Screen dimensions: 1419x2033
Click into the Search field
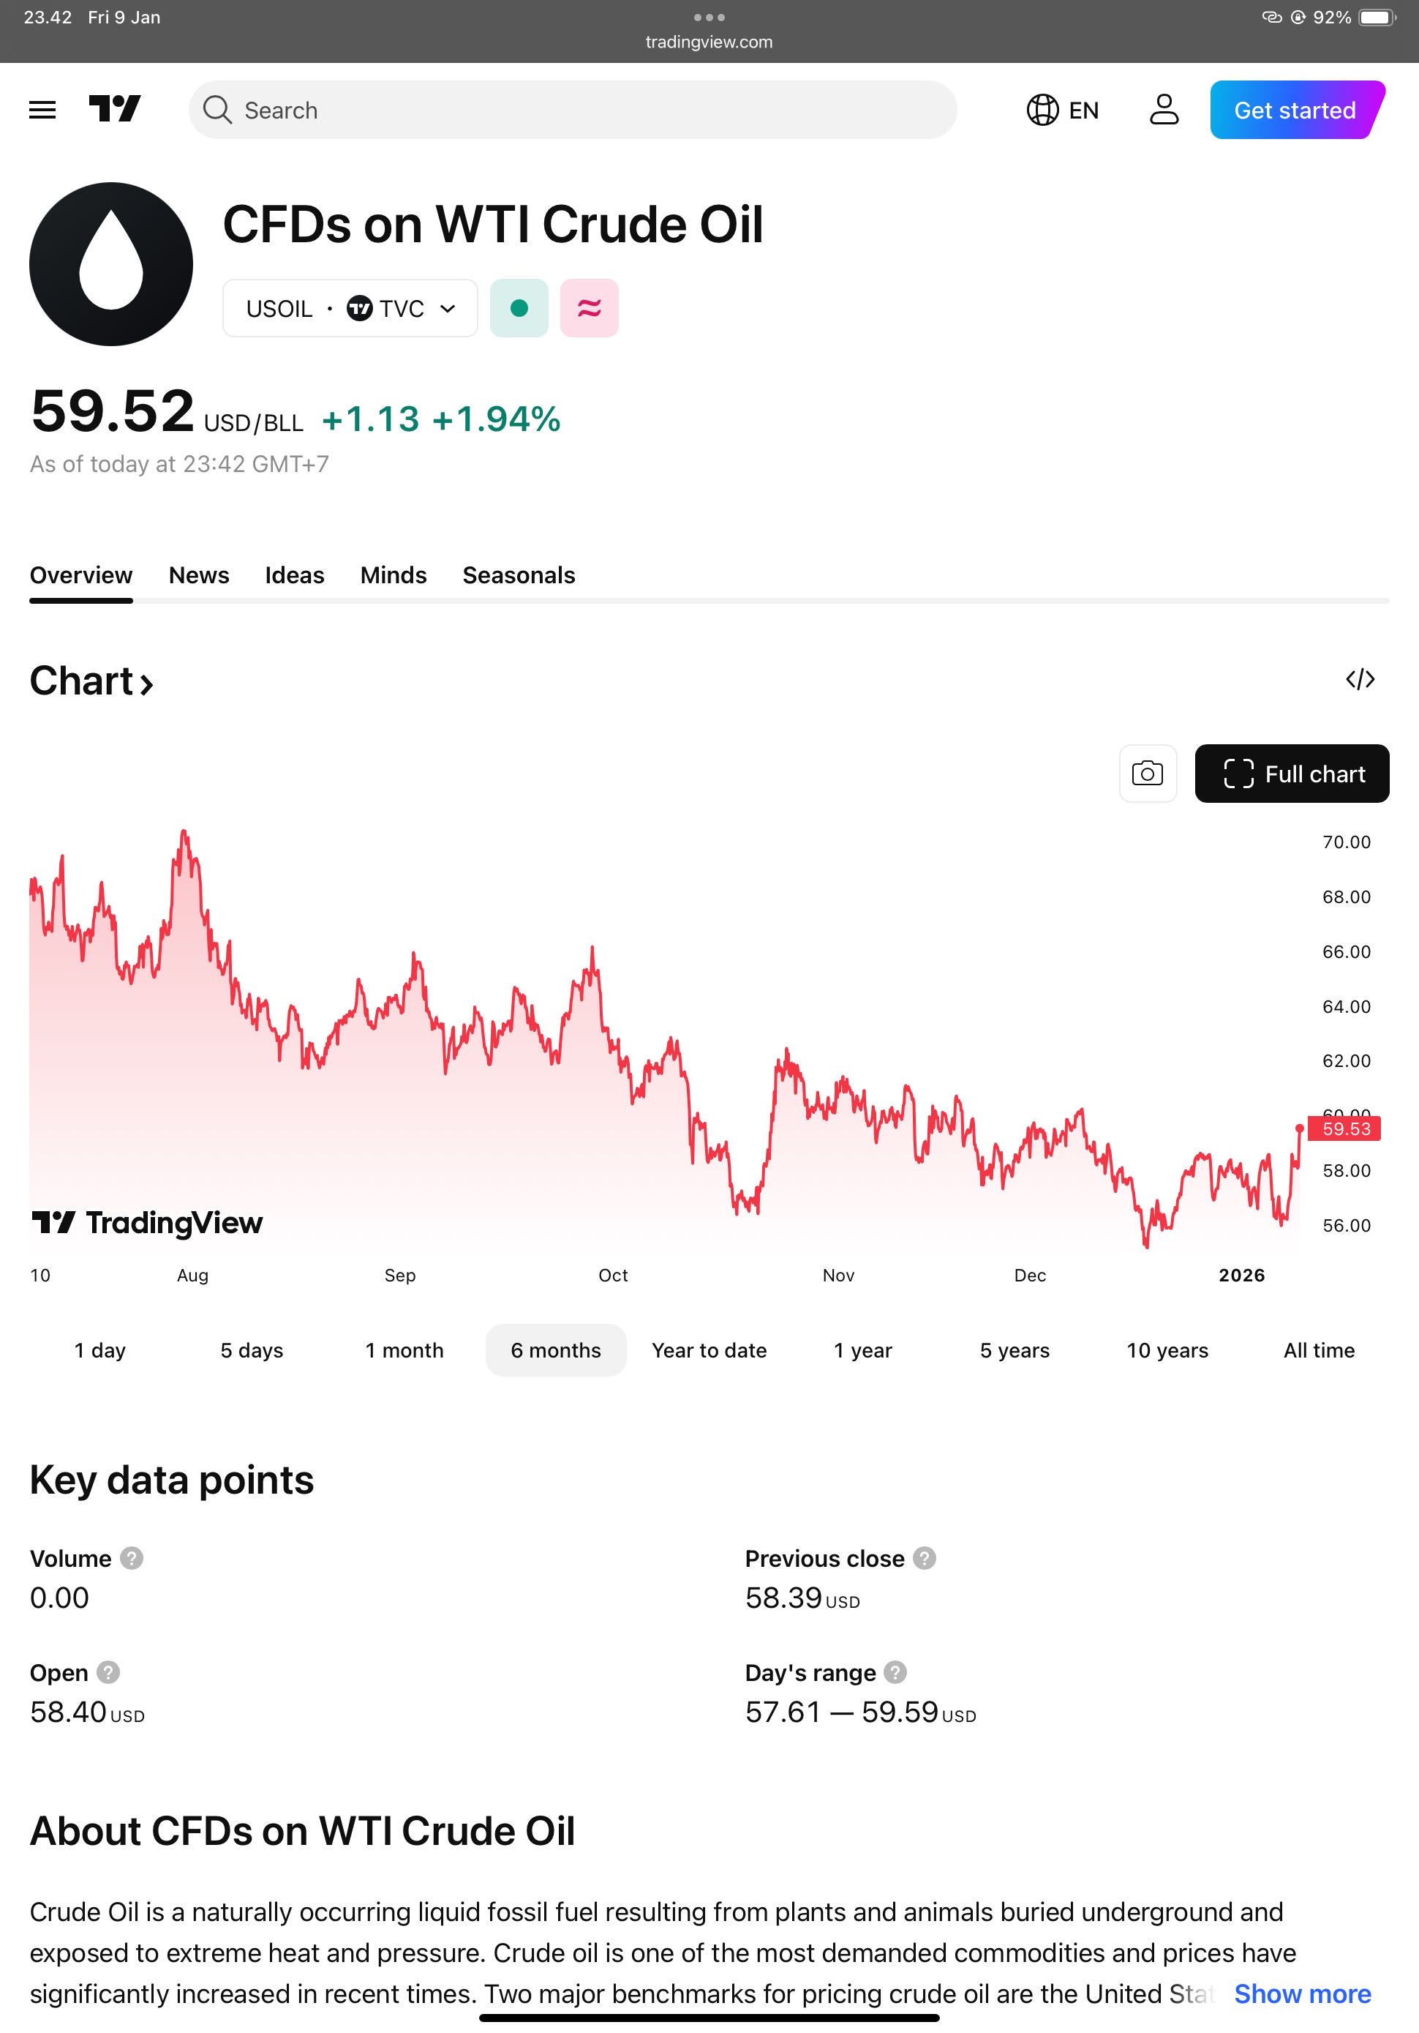[584, 110]
